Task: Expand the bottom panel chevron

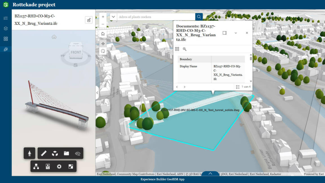Action: click(210, 174)
